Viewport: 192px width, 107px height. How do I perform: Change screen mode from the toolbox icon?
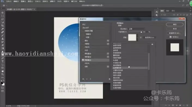click(2, 91)
